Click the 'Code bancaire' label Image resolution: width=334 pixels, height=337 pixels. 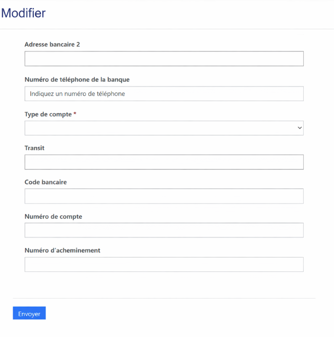[x=46, y=182]
